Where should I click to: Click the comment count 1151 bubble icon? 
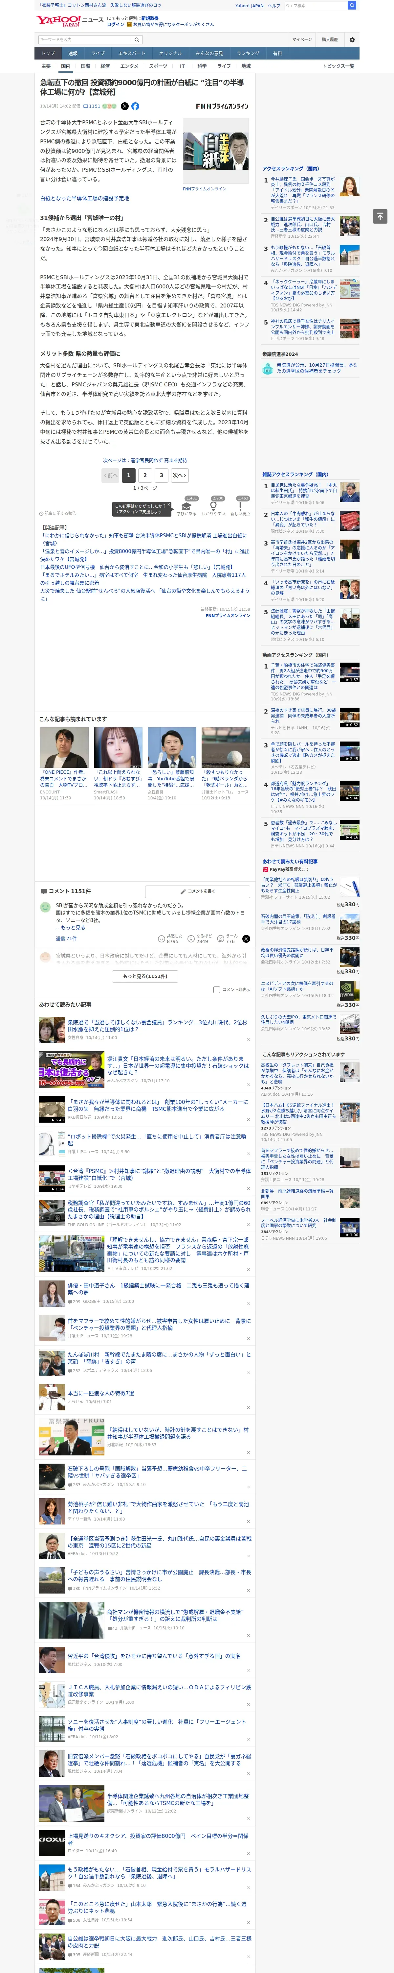[92, 107]
